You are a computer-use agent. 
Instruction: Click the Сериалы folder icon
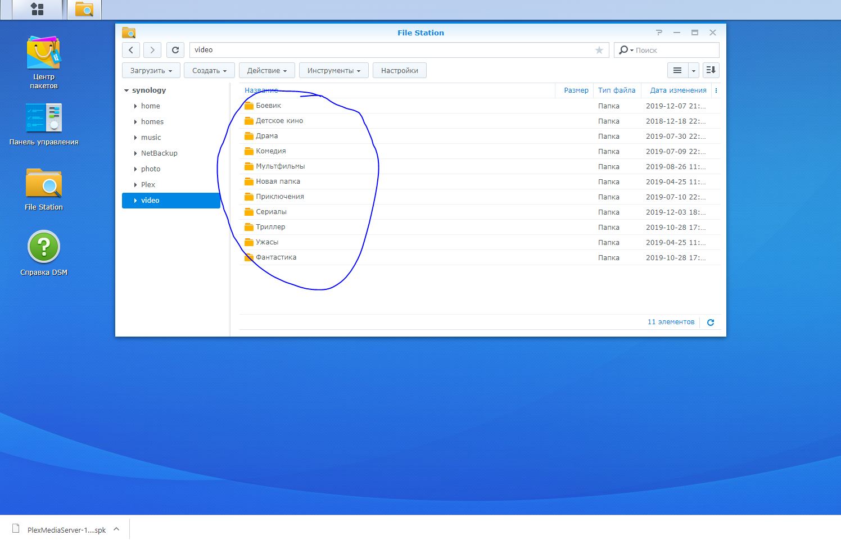click(x=249, y=212)
